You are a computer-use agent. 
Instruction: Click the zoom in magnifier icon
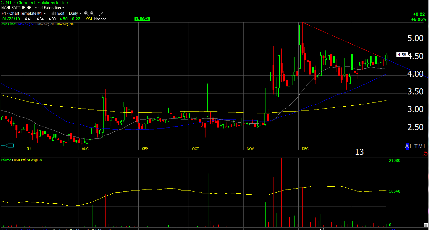pyautogui.click(x=86, y=13)
